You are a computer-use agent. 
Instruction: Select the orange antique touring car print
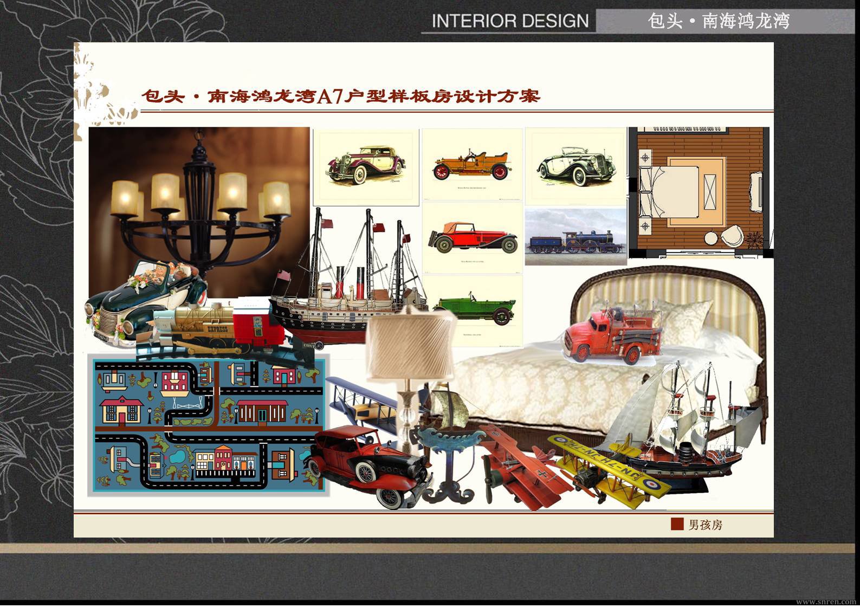(472, 165)
